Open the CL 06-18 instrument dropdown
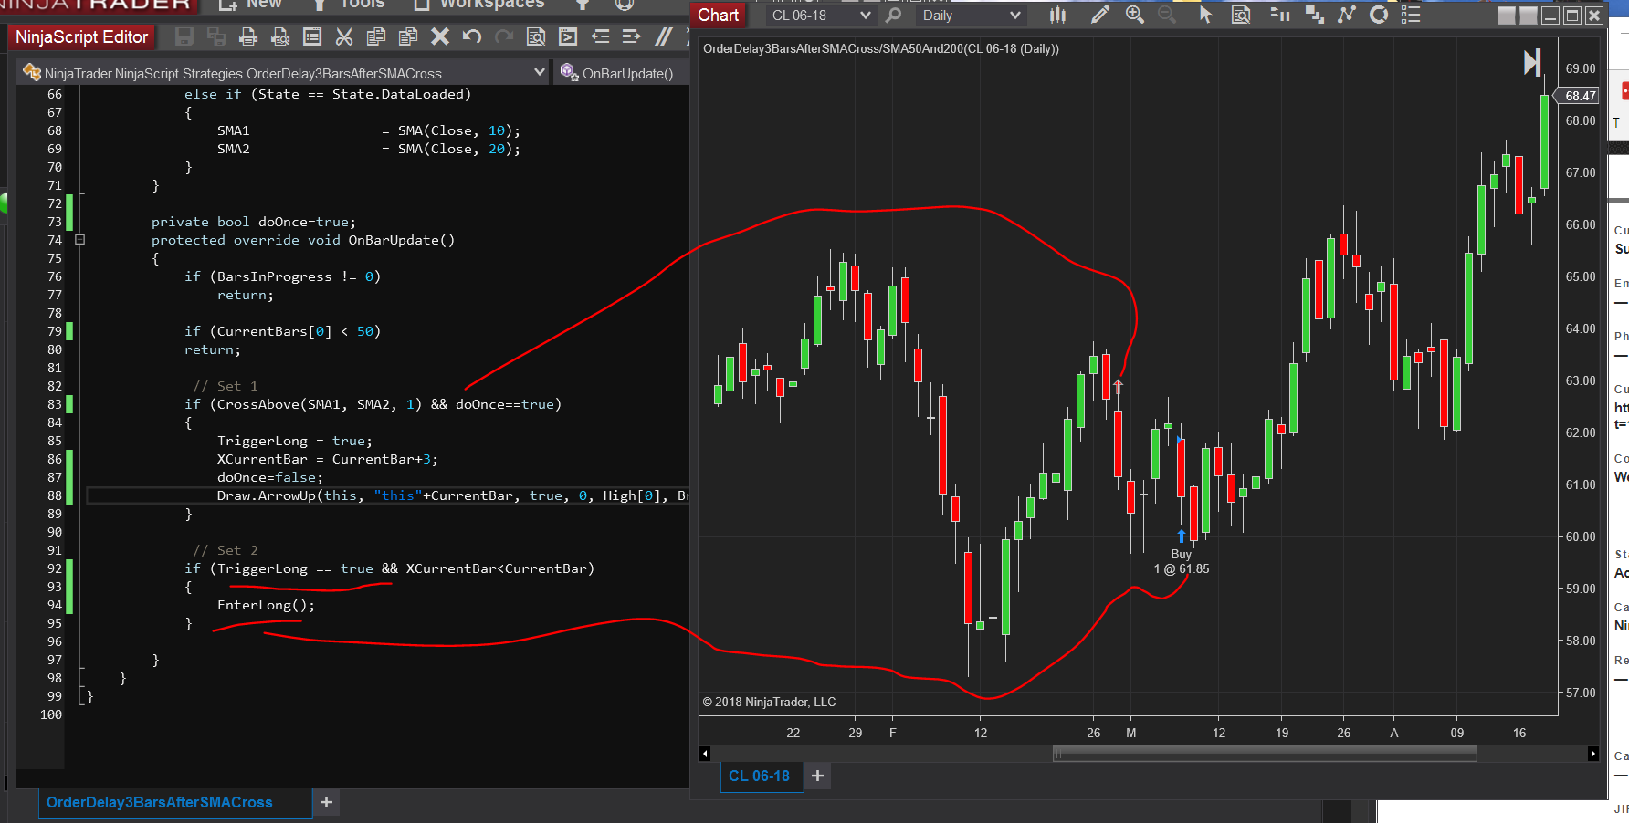Viewport: 1629px width, 823px height. click(x=821, y=16)
